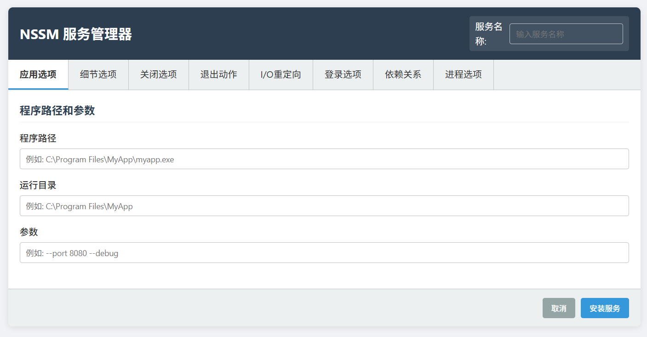Open the 关闭选项 tab

click(159, 74)
